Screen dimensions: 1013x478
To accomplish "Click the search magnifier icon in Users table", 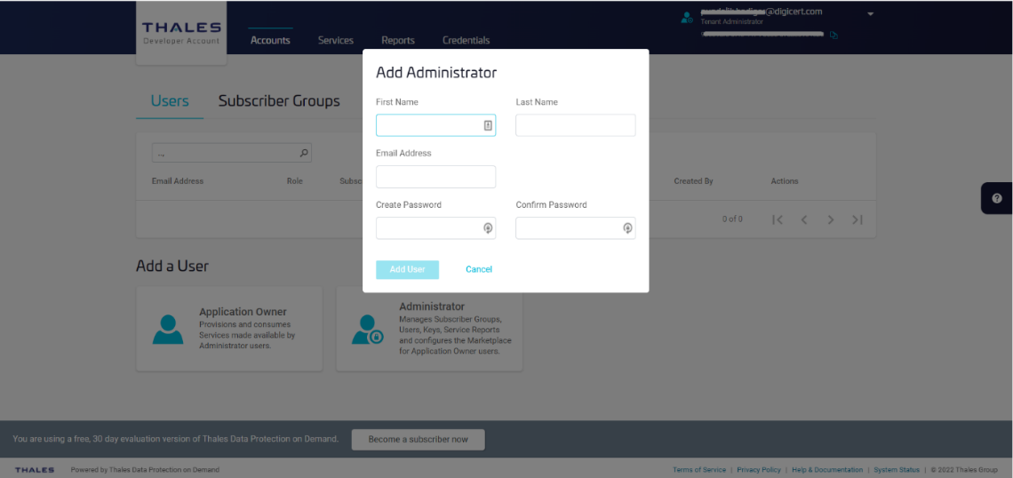I will tap(304, 154).
